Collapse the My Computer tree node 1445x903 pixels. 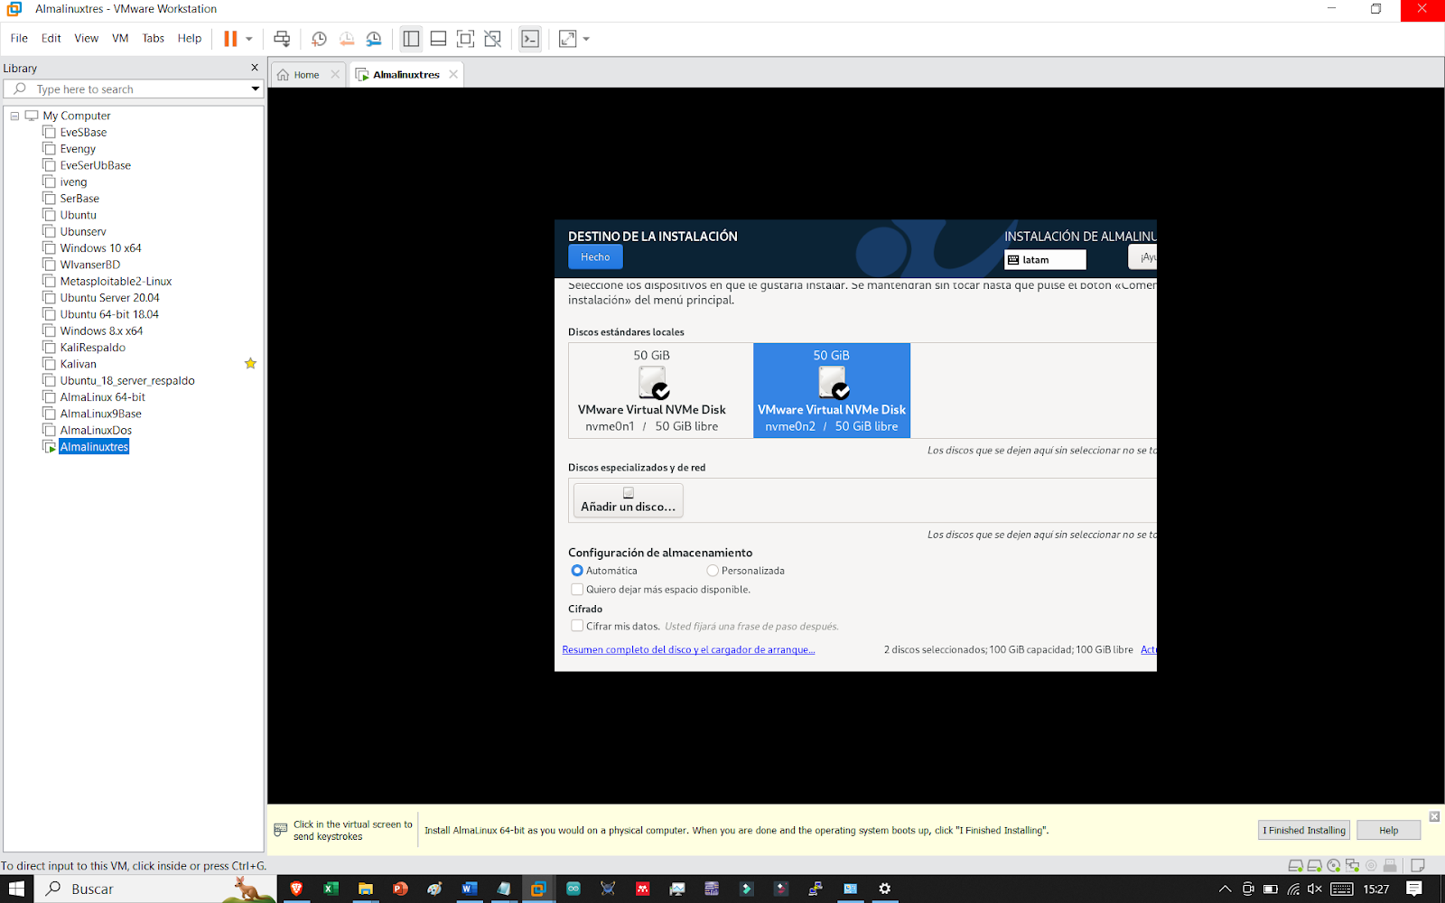coord(14,116)
